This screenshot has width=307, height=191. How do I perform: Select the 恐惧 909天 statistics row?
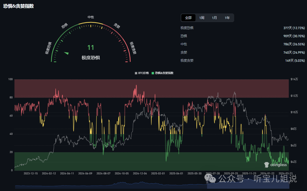point(242,36)
